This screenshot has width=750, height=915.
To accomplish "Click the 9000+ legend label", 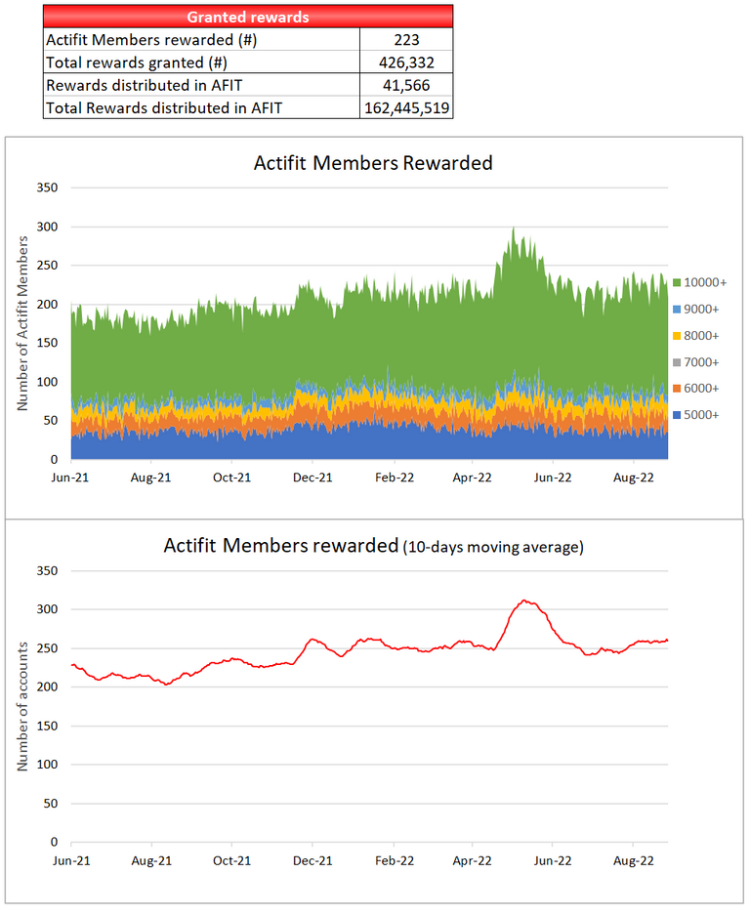I will point(701,310).
